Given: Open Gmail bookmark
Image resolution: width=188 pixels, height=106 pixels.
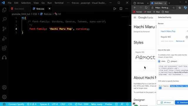Looking at the screenshot, I should tap(147, 12).
